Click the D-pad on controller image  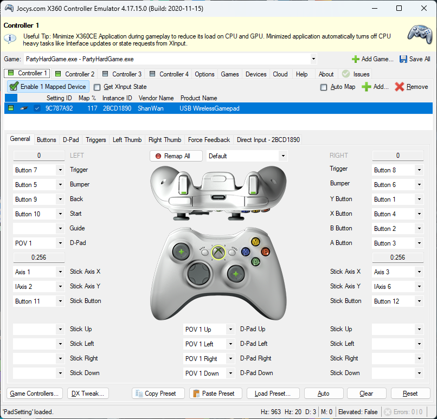tap(198, 274)
